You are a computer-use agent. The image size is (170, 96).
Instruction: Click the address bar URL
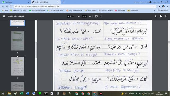click(41, 6)
